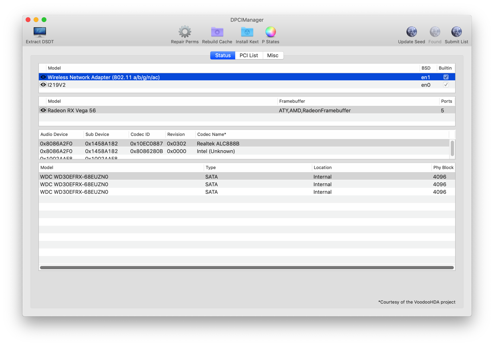Select the Codec Name* column header
Image resolution: width=494 pixels, height=346 pixels.
(322, 134)
